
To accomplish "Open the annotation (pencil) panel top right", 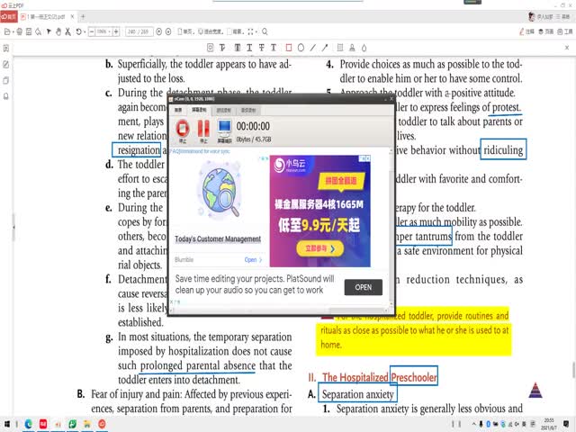I will pos(526,31).
